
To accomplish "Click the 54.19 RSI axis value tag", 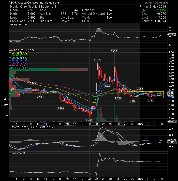I will coord(172,35).
